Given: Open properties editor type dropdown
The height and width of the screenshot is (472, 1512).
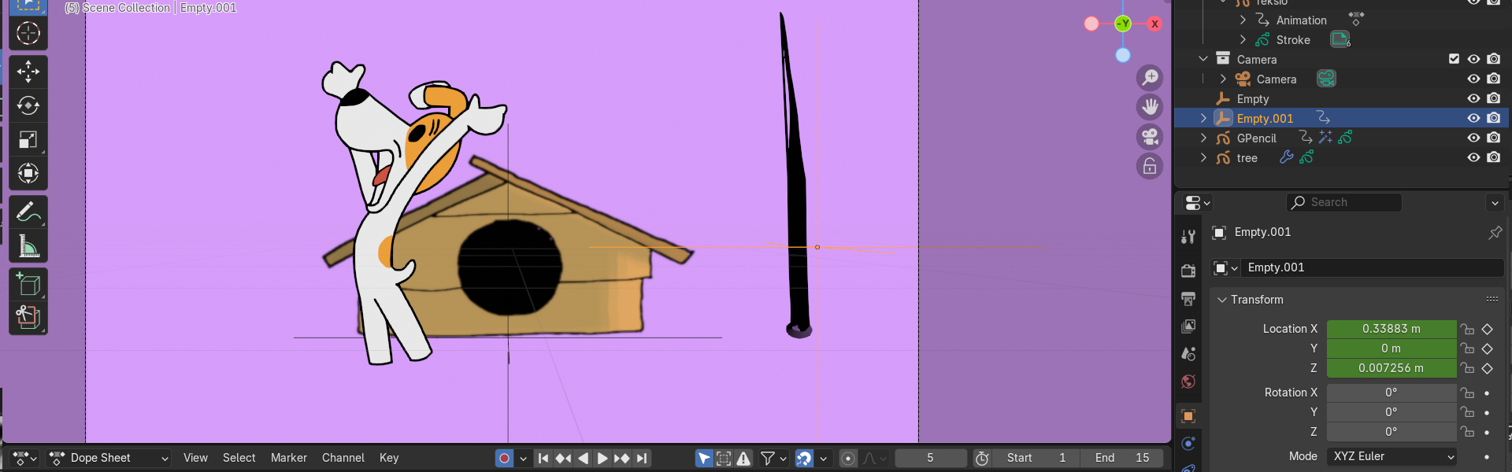Looking at the screenshot, I should 1197,203.
